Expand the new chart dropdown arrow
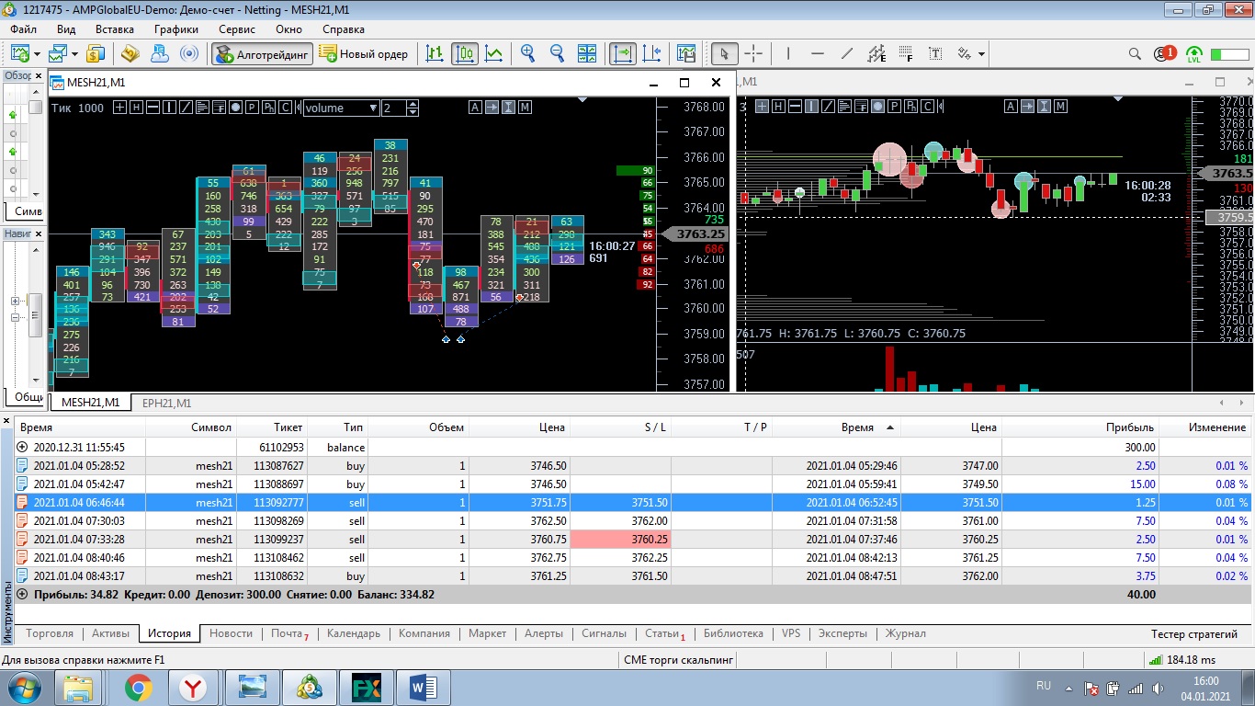Image resolution: width=1255 pixels, height=706 pixels. (37, 54)
